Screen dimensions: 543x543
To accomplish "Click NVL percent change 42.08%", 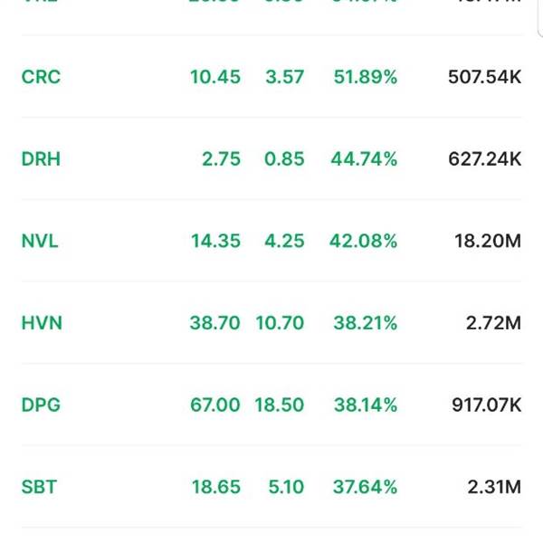I will tap(363, 241).
